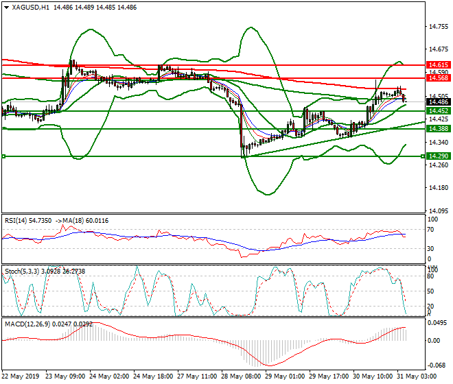Image resolution: width=453 pixels, height=384 pixels.
Task: Click the 14.755 price scale value
Action: coord(439,27)
